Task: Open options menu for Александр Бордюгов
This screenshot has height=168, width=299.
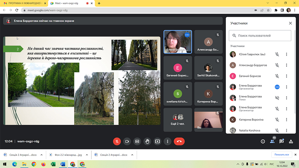Action: (x=286, y=65)
